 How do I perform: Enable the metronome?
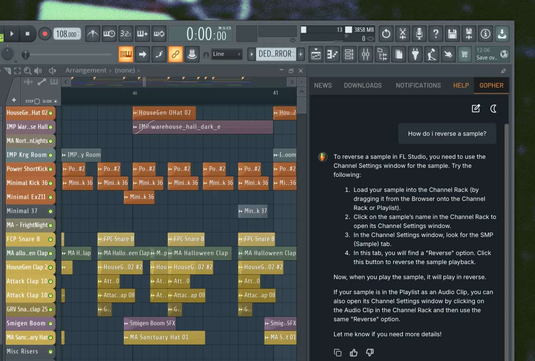tap(92, 34)
